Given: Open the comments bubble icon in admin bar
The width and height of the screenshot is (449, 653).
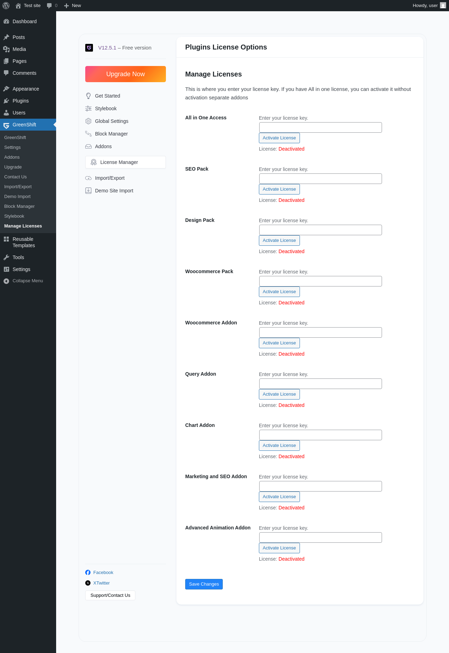Looking at the screenshot, I should click(49, 6).
